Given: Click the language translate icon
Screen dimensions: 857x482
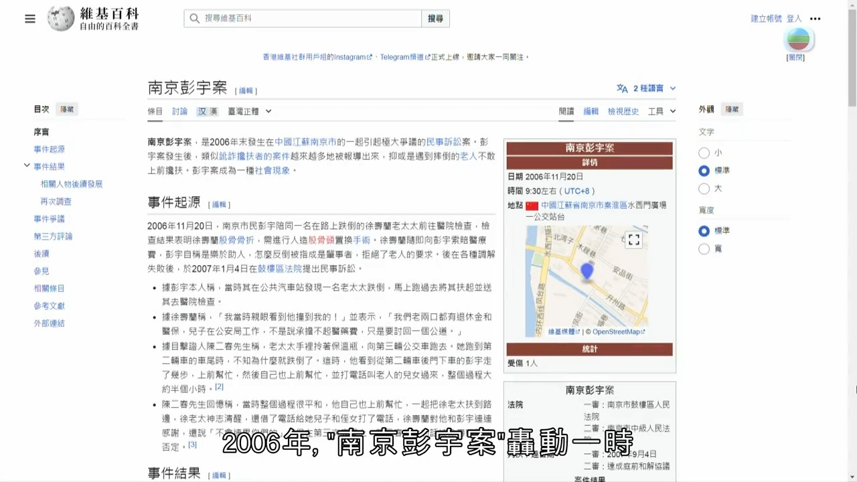Looking at the screenshot, I should [622, 88].
